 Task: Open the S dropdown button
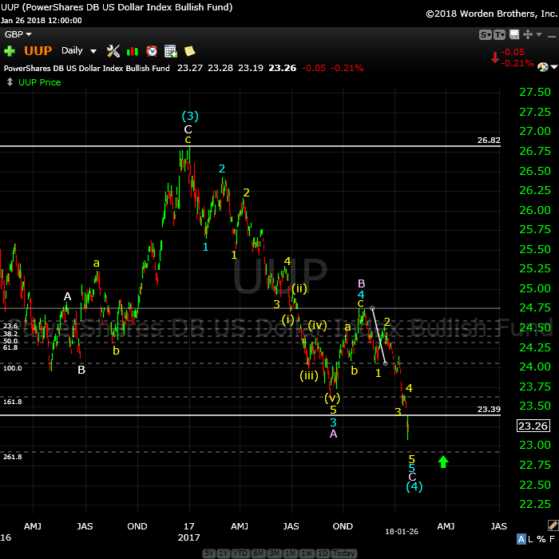click(x=486, y=34)
